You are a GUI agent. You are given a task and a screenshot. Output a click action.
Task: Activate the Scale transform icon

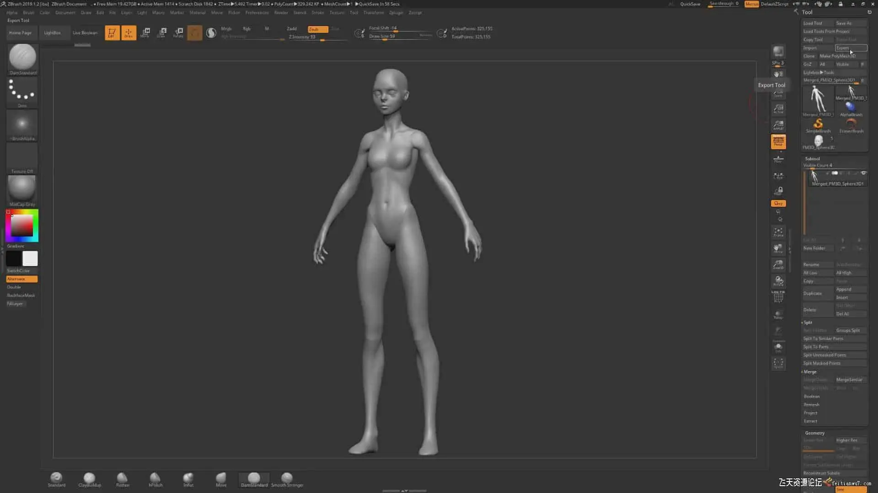point(162,32)
